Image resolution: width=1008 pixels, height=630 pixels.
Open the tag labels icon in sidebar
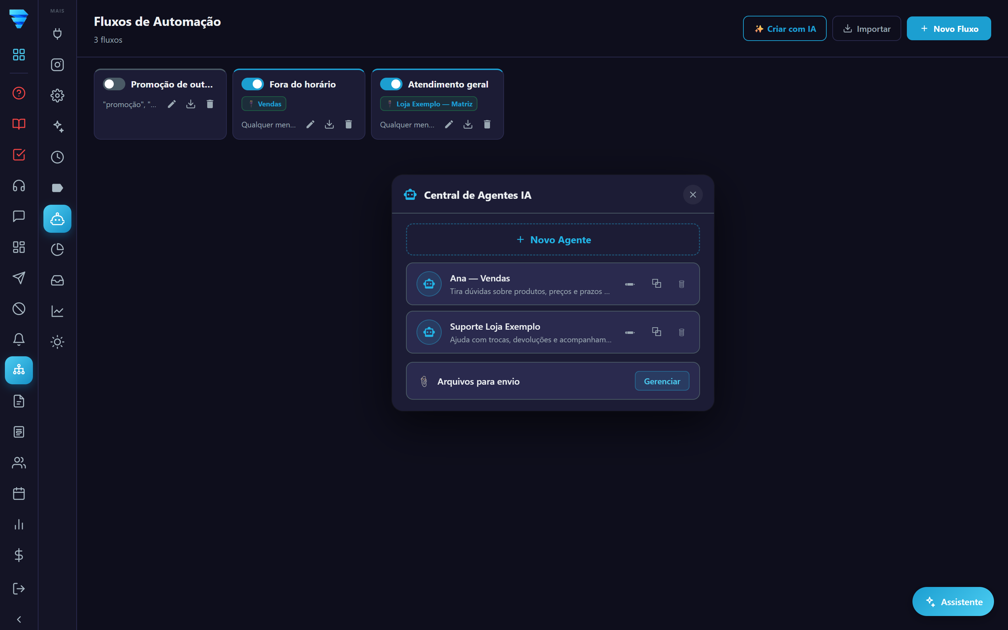point(57,188)
